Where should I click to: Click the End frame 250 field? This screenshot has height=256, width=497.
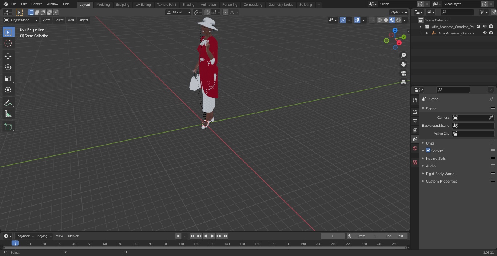coord(394,236)
